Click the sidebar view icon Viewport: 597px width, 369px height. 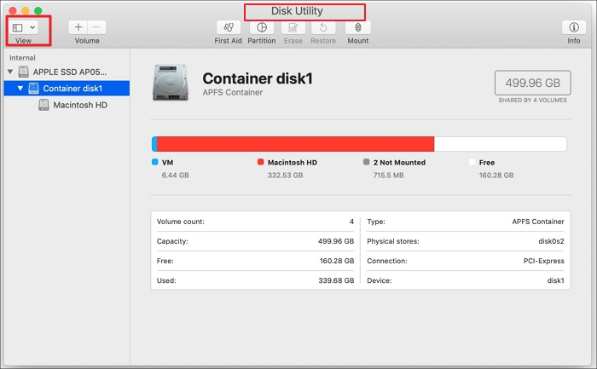18,27
